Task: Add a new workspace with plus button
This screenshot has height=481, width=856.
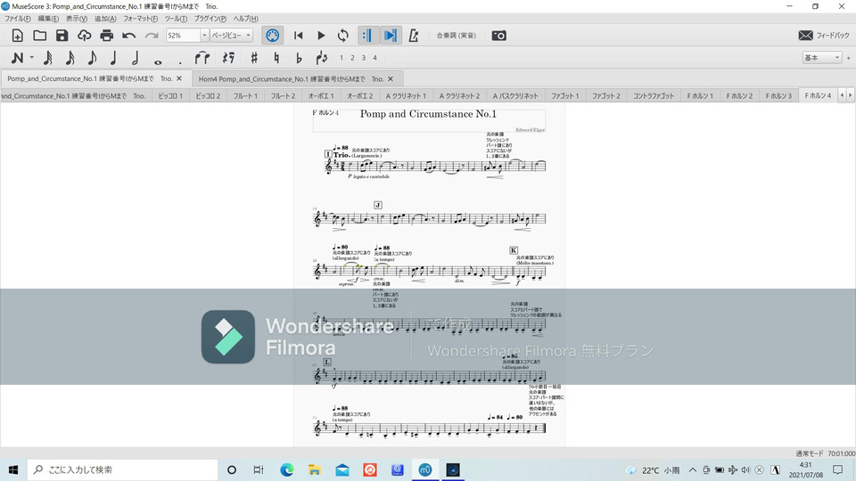Action: pyautogui.click(x=848, y=58)
